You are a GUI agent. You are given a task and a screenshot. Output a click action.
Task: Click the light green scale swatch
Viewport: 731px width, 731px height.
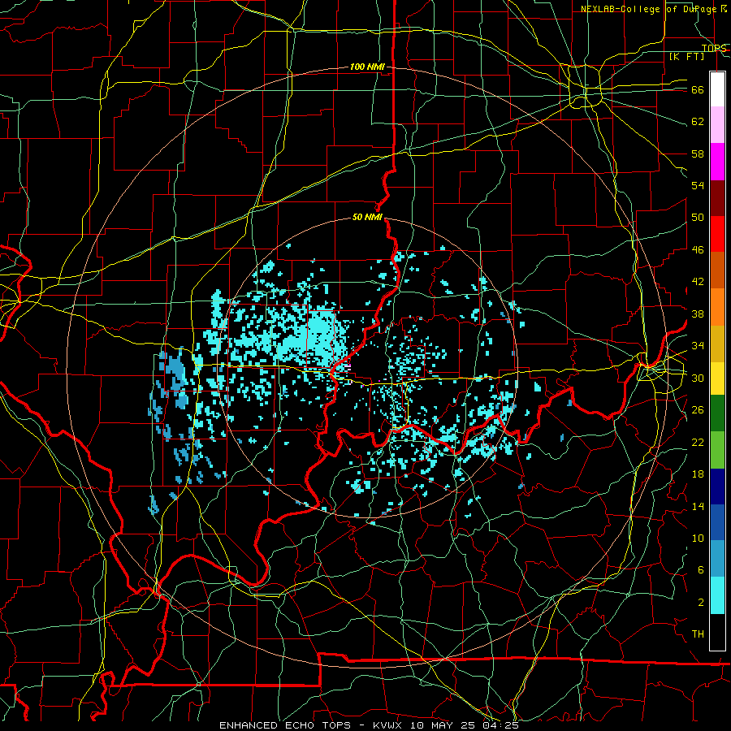717,450
